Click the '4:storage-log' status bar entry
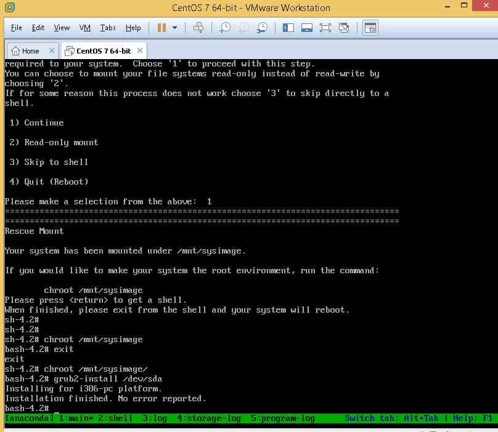The height and width of the screenshot is (432, 498). [209, 418]
